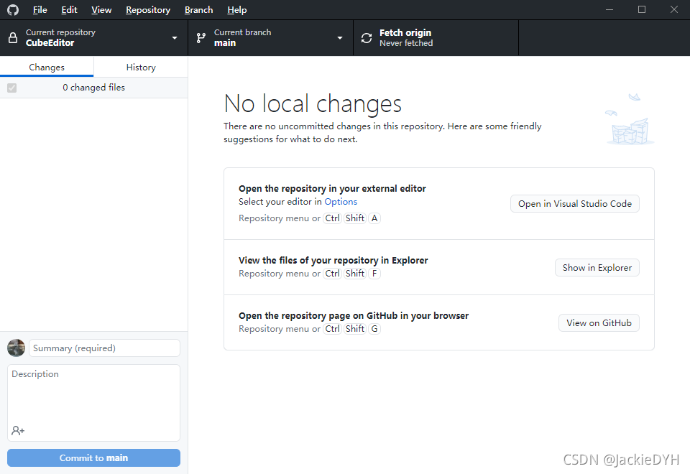Screen dimensions: 690x474
Task: Minimize the GitHub Desktop window
Action: (x=609, y=9)
